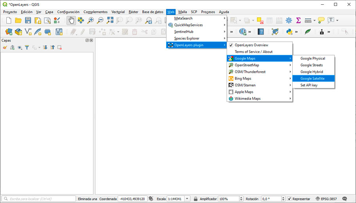
Task: Select Set API key option
Action: (314, 85)
